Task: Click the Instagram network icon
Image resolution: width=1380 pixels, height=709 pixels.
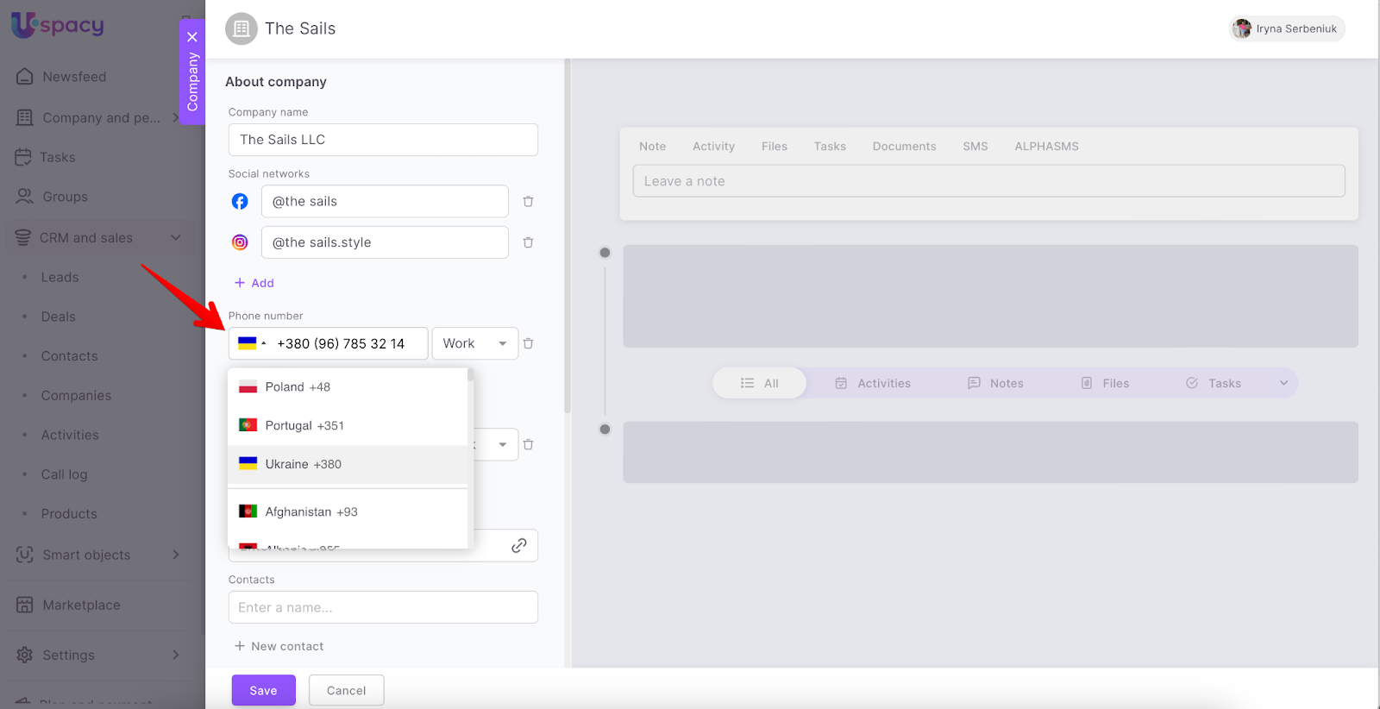Action: [240, 243]
